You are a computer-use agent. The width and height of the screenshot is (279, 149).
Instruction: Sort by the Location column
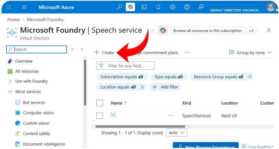pos(230,103)
